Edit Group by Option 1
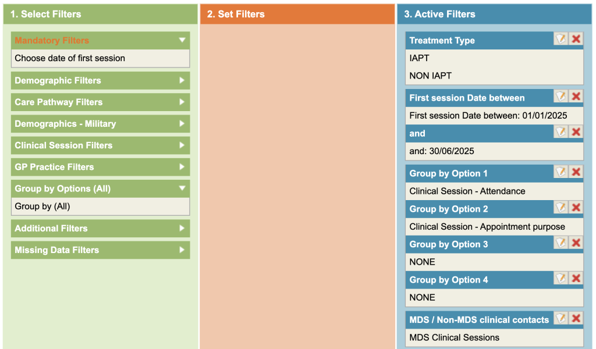596x349 pixels. (x=560, y=172)
